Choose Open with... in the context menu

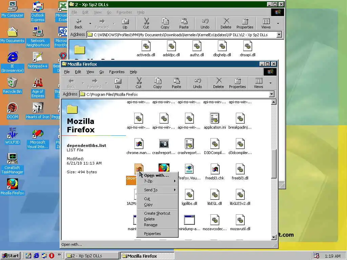[x=157, y=175]
